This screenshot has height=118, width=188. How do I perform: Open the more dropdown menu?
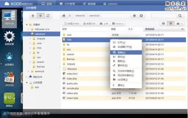click(118, 23)
